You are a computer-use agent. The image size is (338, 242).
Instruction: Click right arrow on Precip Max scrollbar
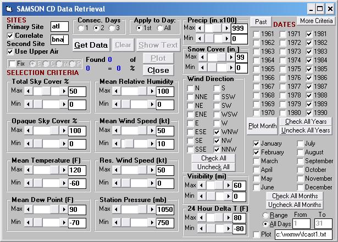226,28
